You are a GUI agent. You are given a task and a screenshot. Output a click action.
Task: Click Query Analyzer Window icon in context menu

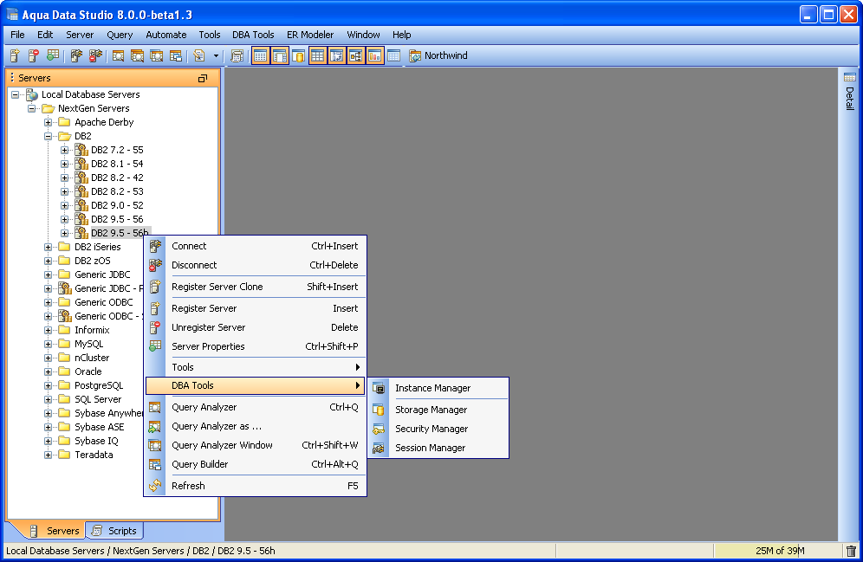(155, 445)
